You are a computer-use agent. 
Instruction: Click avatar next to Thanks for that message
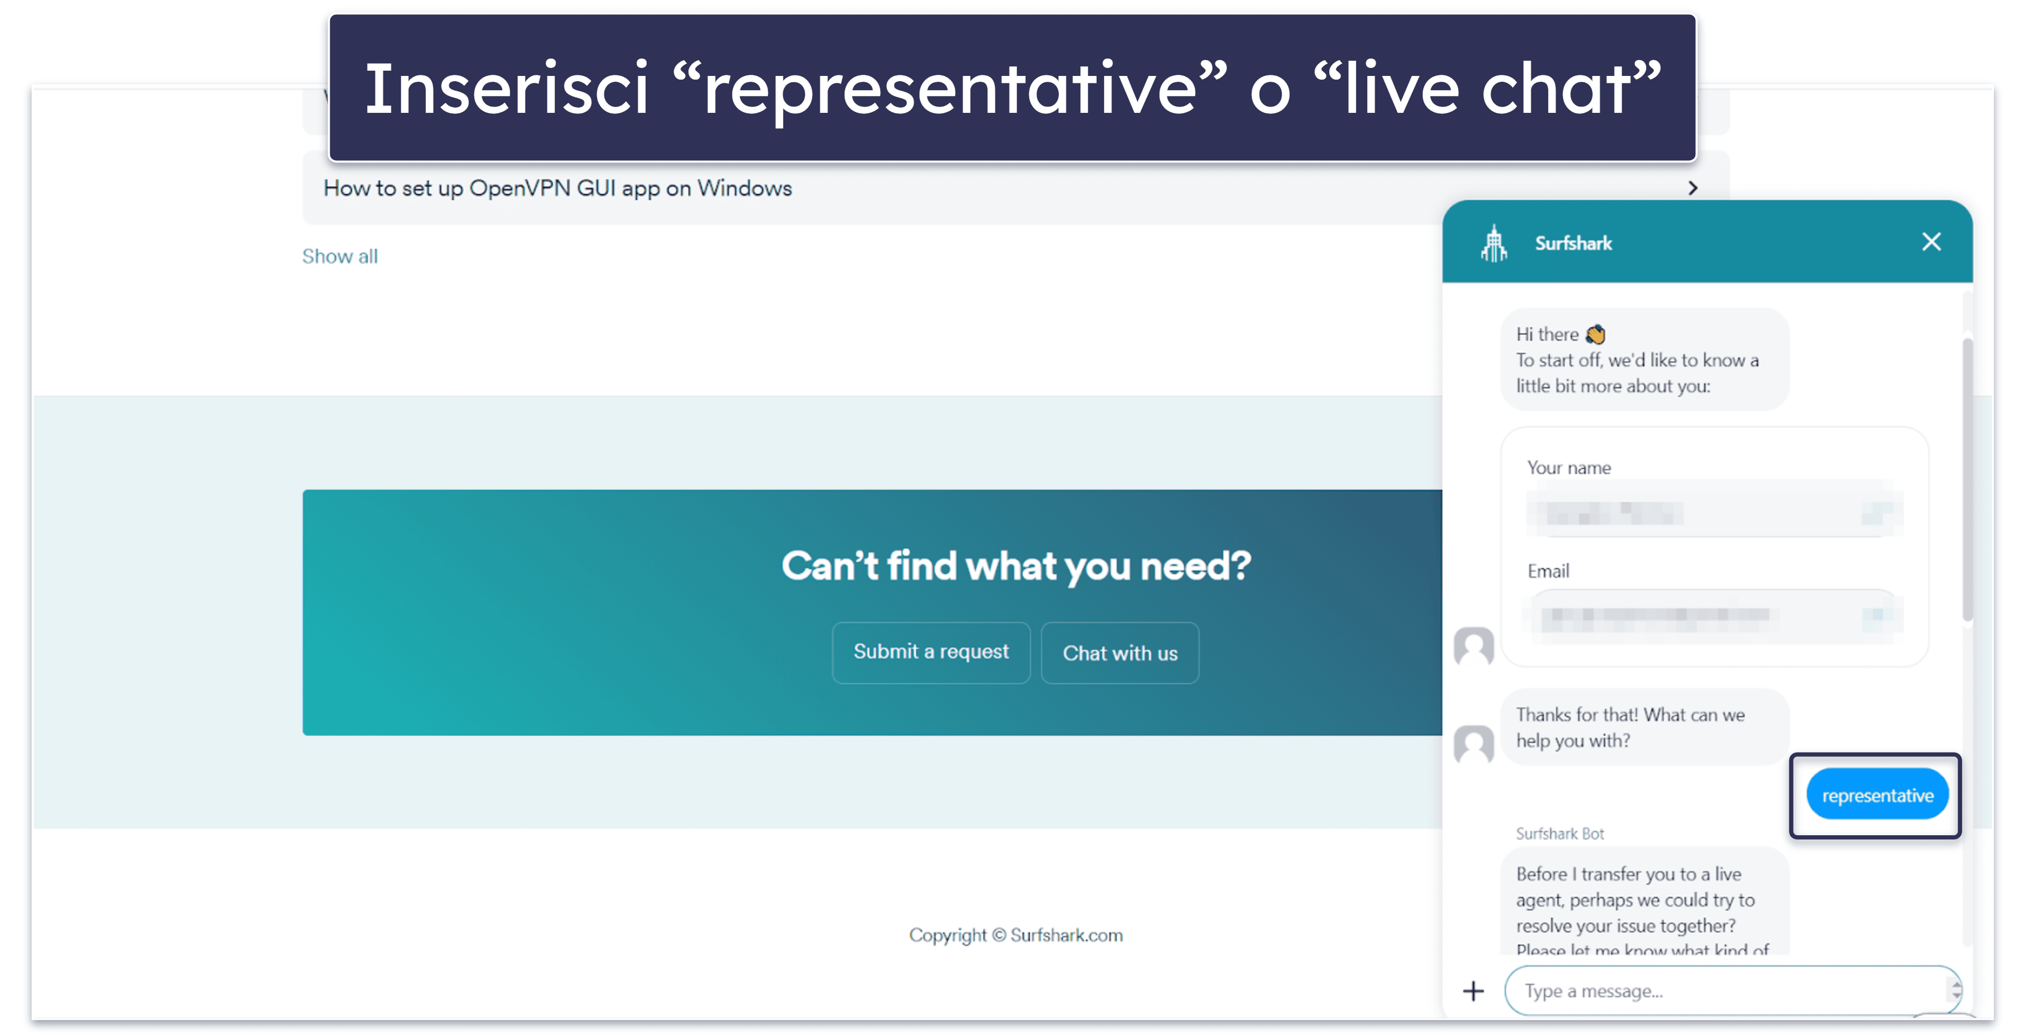pos(1473,745)
